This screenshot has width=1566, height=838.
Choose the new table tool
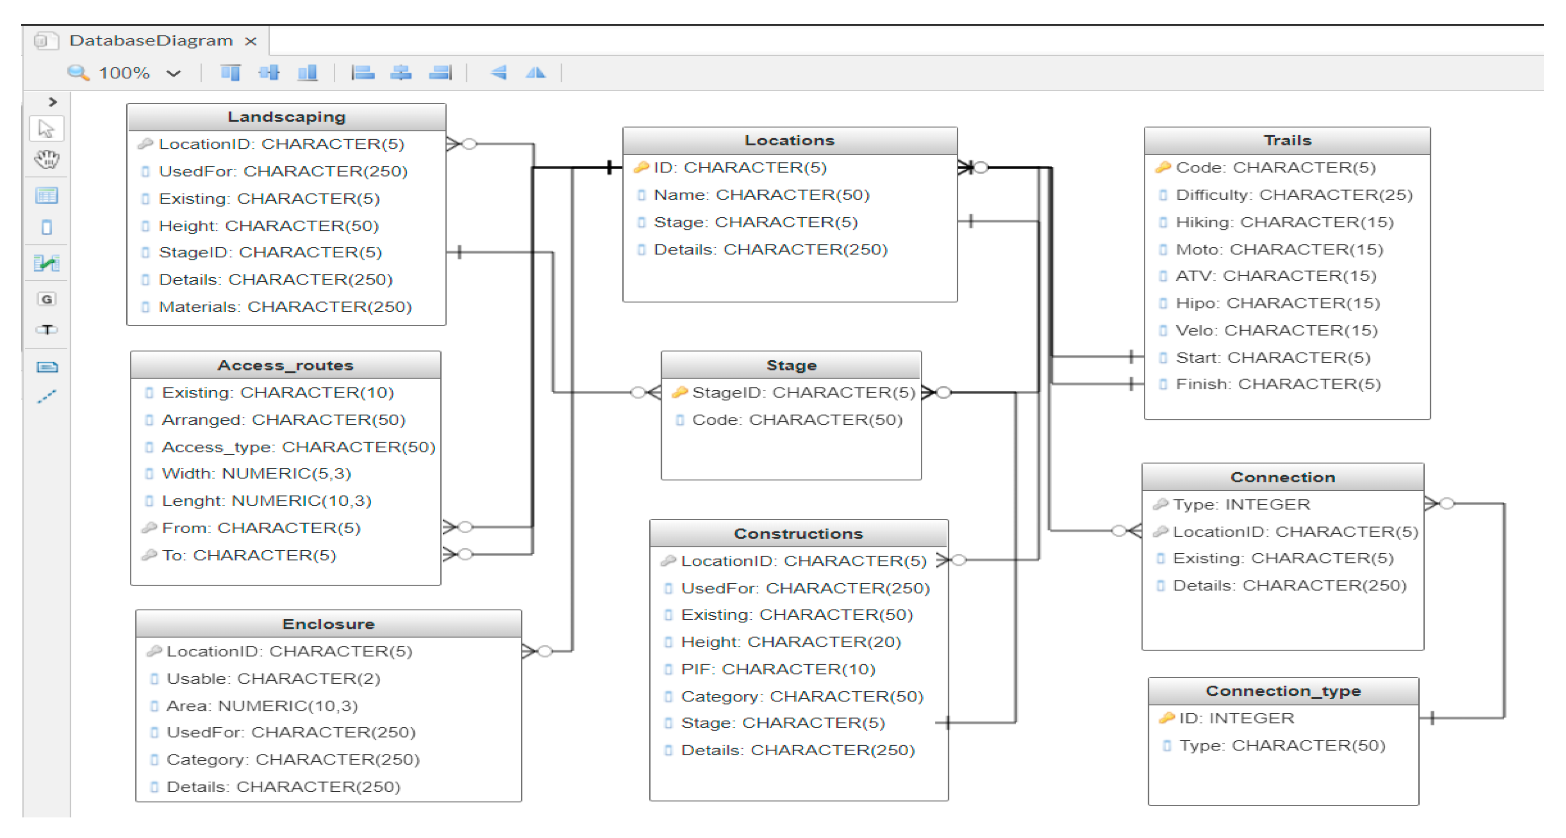pos(46,196)
